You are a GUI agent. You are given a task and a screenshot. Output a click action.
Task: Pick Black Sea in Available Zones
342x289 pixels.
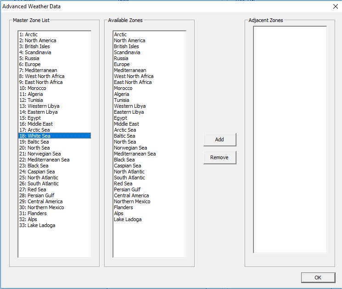(x=150, y=160)
